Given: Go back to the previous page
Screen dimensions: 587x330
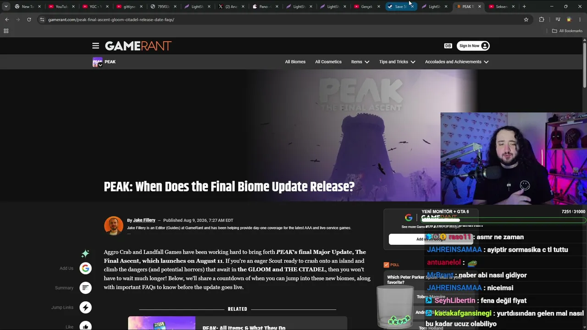Looking at the screenshot, I should (7, 20).
